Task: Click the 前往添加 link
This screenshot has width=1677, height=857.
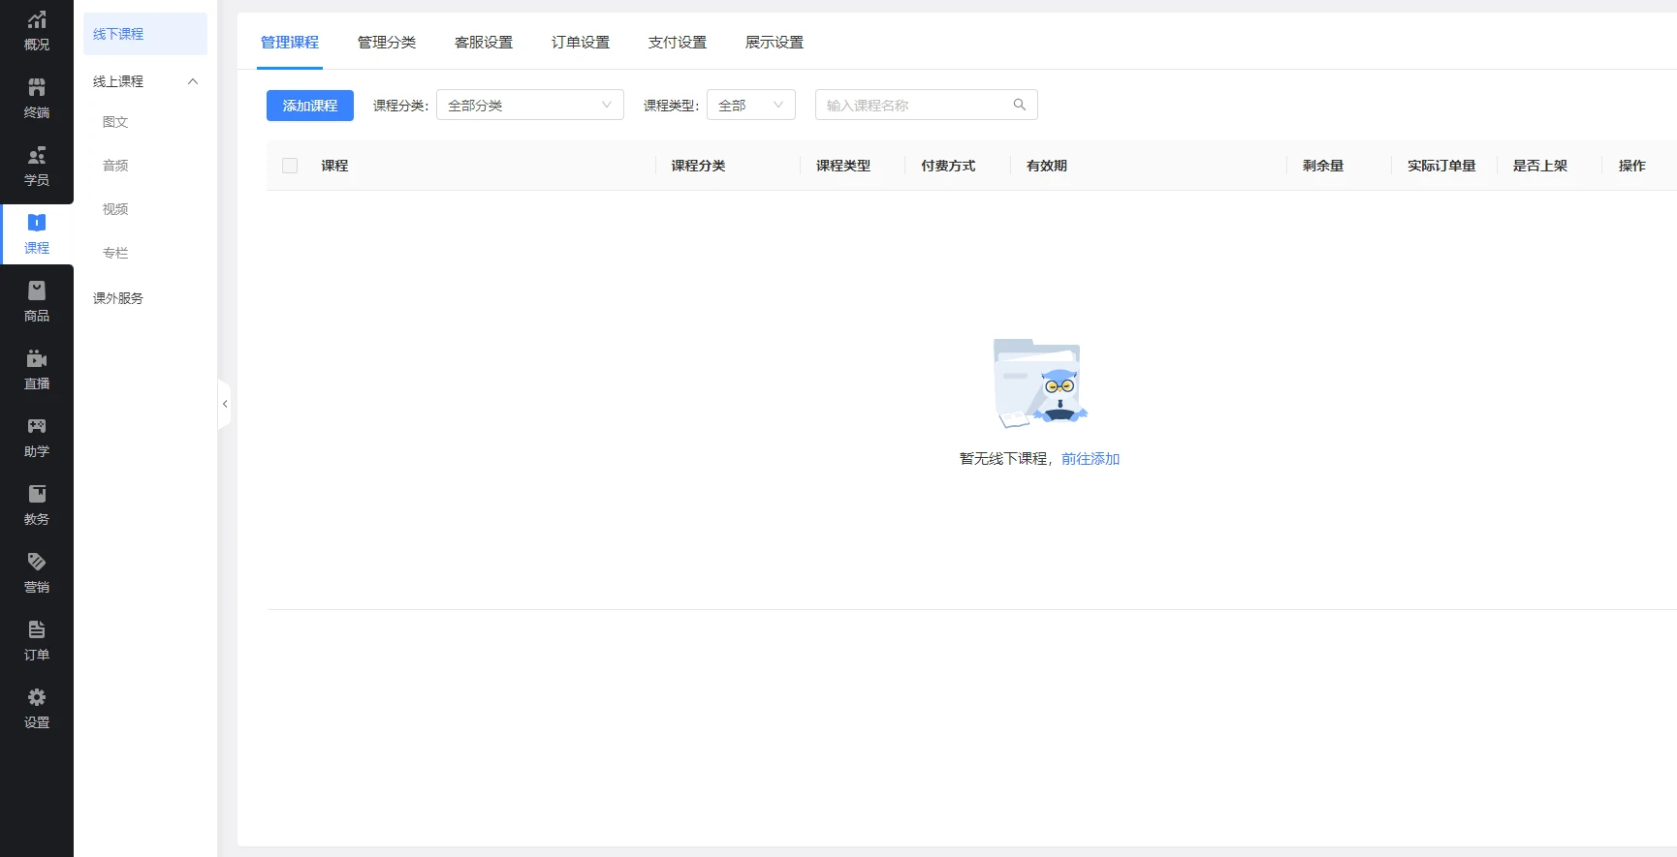Action: tap(1091, 459)
